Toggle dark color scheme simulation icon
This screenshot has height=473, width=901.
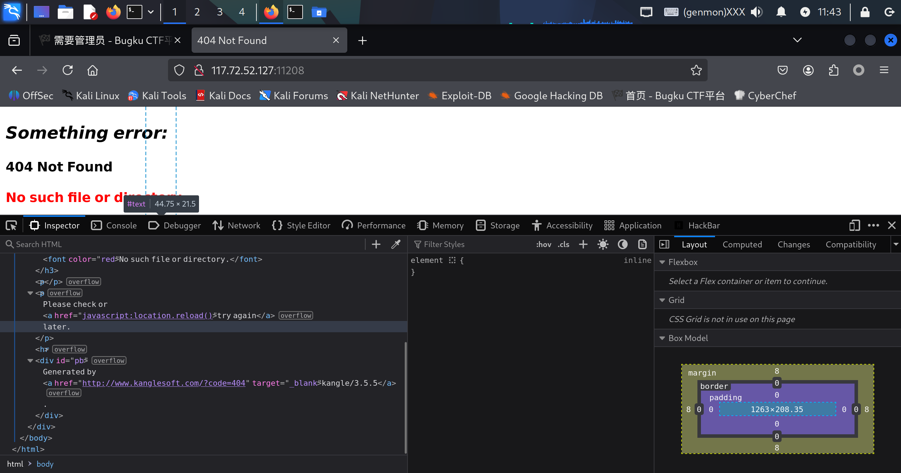pos(622,244)
